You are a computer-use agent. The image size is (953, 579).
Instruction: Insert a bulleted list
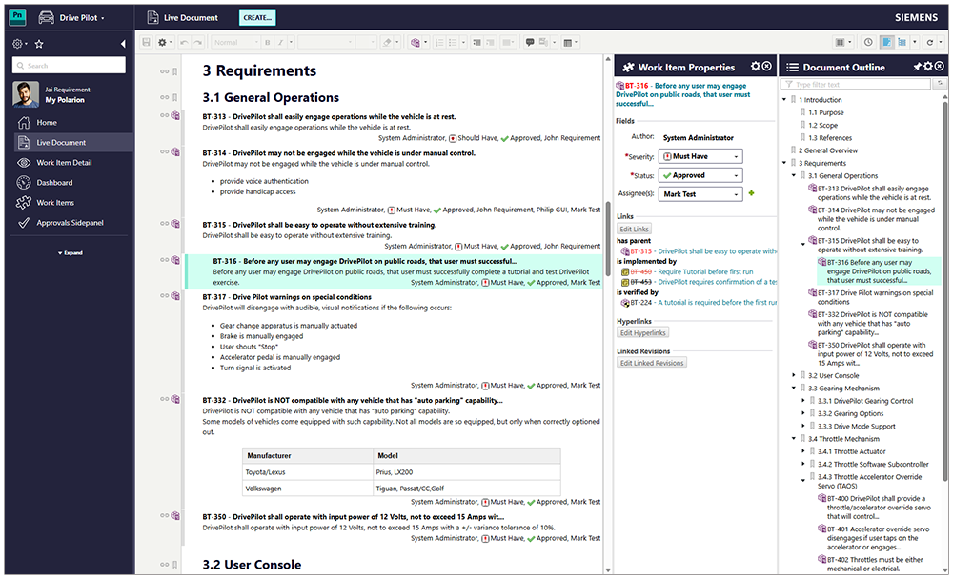[x=452, y=42]
